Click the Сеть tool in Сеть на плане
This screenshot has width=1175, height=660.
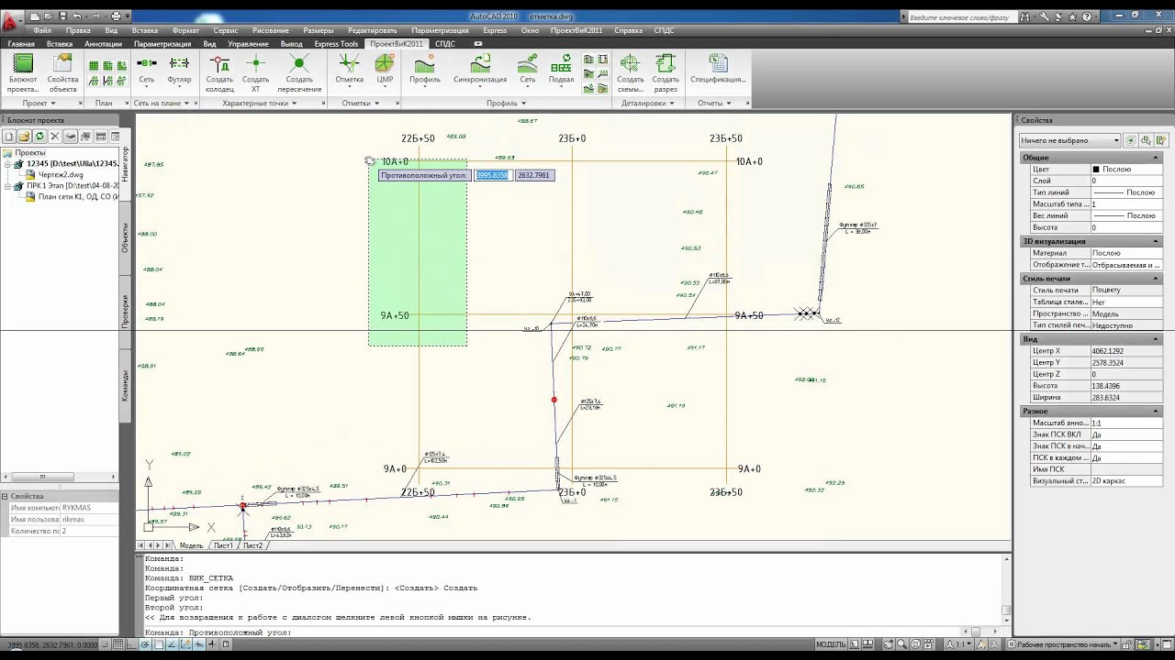pos(147,70)
